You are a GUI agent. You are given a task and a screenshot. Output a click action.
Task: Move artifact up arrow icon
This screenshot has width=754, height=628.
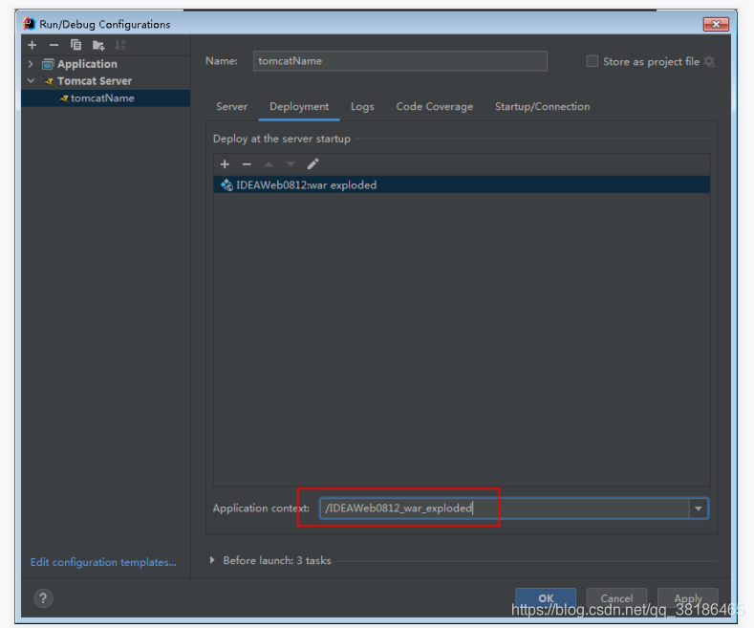[269, 164]
